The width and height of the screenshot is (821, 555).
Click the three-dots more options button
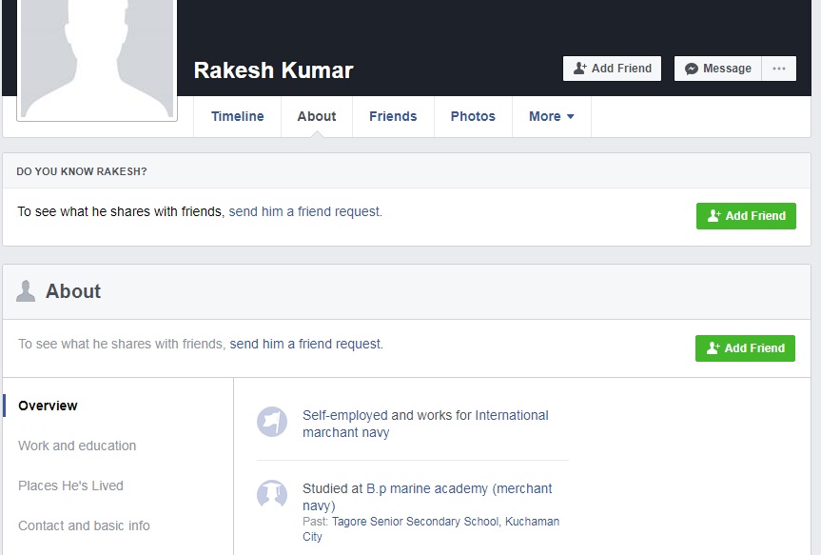(779, 69)
